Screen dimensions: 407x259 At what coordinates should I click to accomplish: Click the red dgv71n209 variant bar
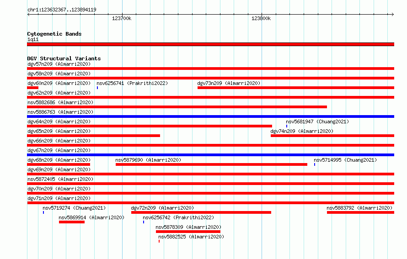pyautogui.click(x=210, y=203)
